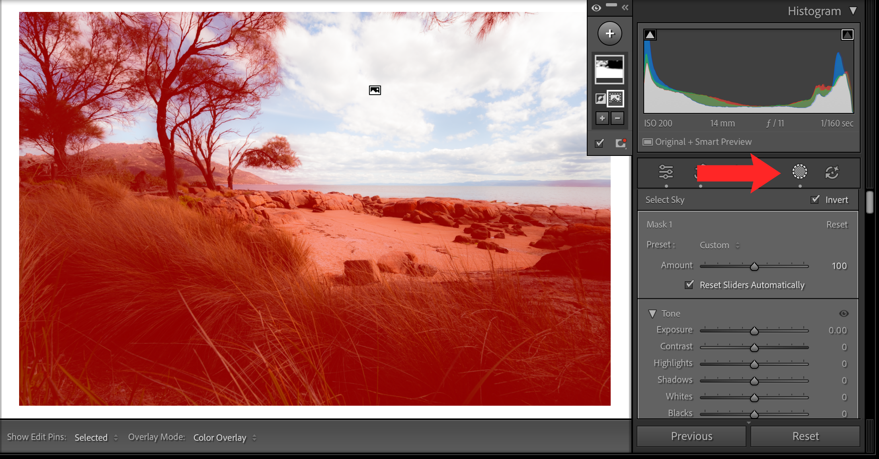
Task: Click the Exposure slider handle
Action: (x=754, y=331)
